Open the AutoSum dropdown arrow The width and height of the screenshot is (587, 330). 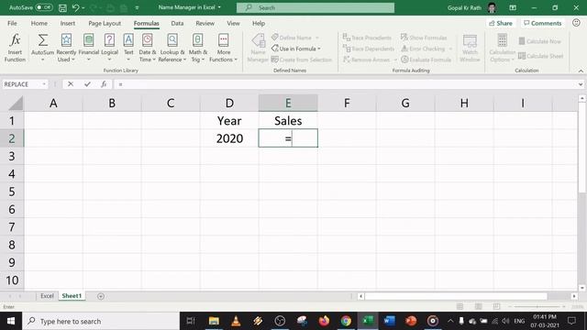[x=43, y=60]
